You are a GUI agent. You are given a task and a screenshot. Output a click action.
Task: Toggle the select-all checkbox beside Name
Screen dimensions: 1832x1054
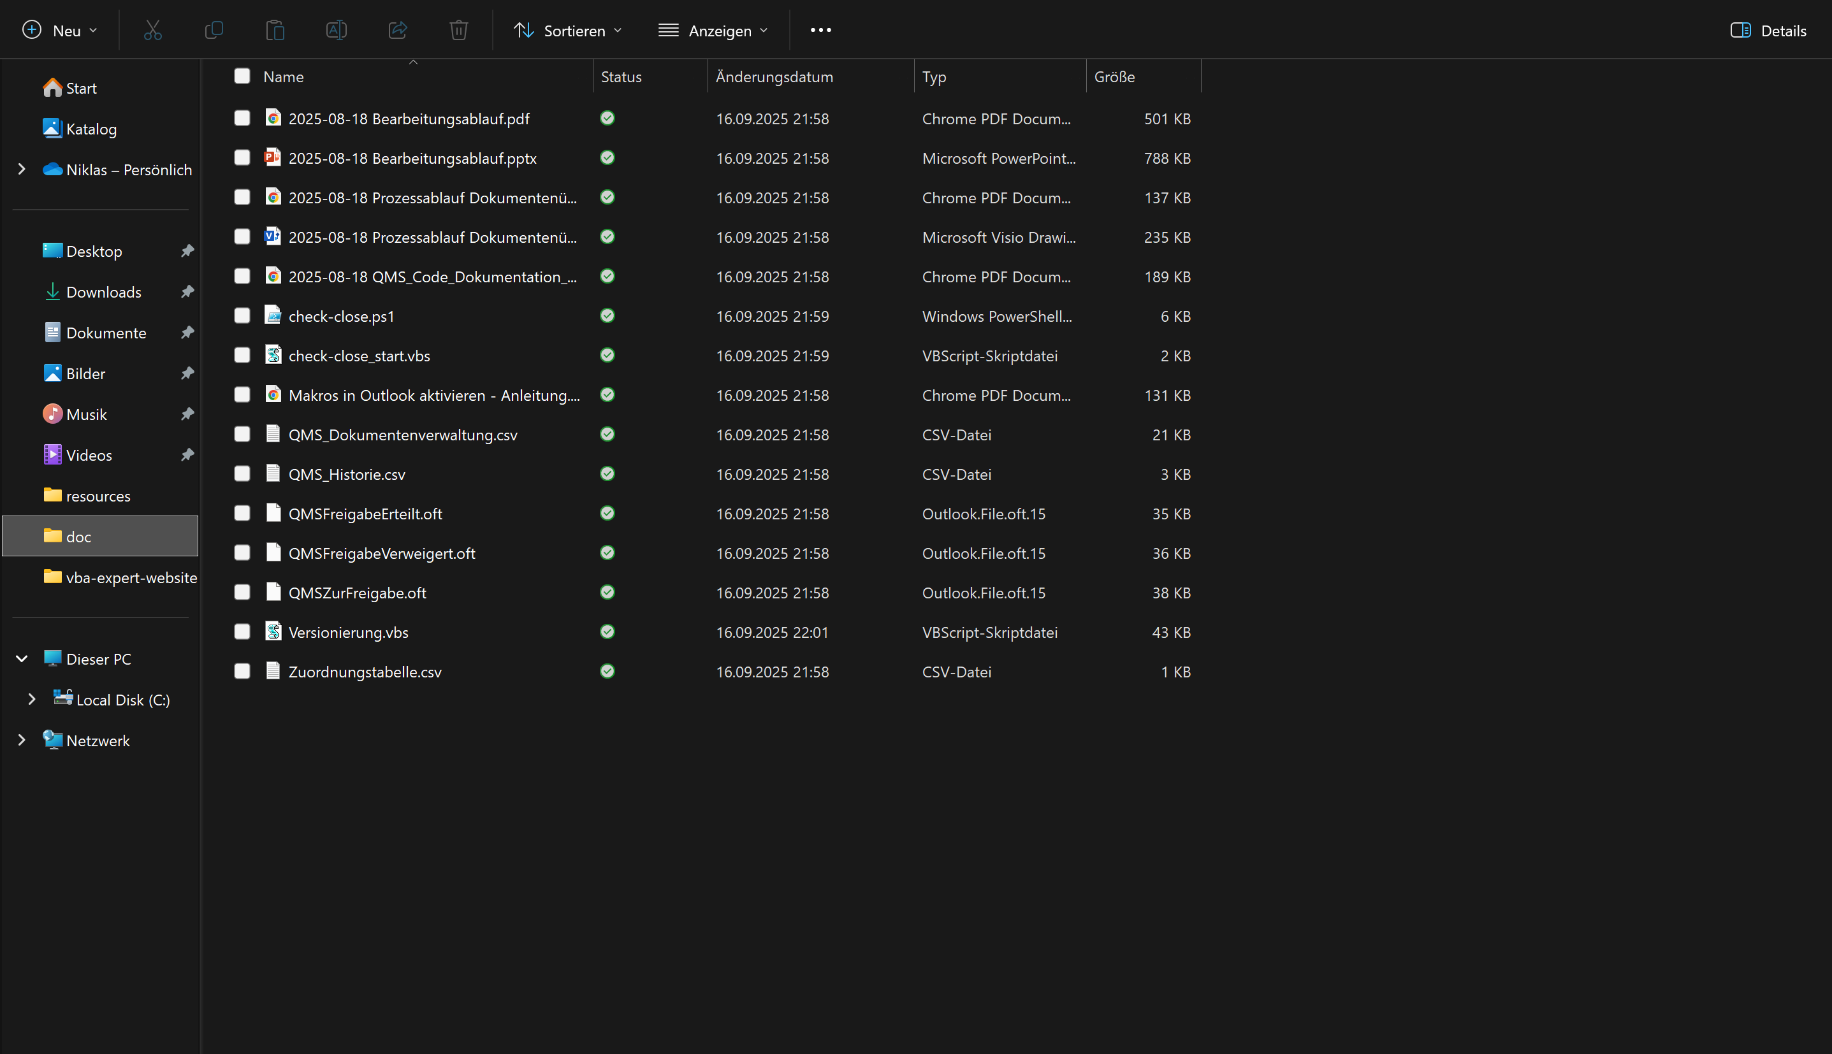pos(242,76)
